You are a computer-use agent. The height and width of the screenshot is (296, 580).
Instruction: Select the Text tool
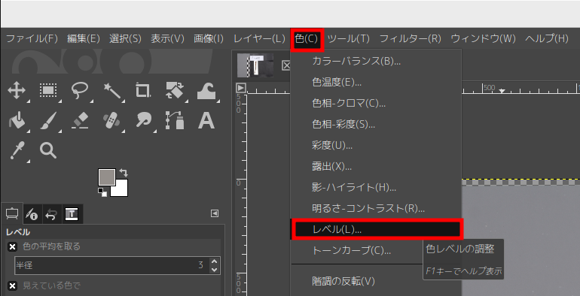pyautogui.click(x=206, y=120)
